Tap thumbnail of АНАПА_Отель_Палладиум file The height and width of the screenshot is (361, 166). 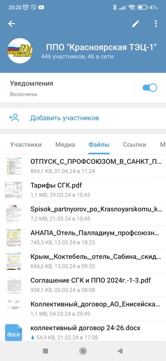tap(14, 237)
